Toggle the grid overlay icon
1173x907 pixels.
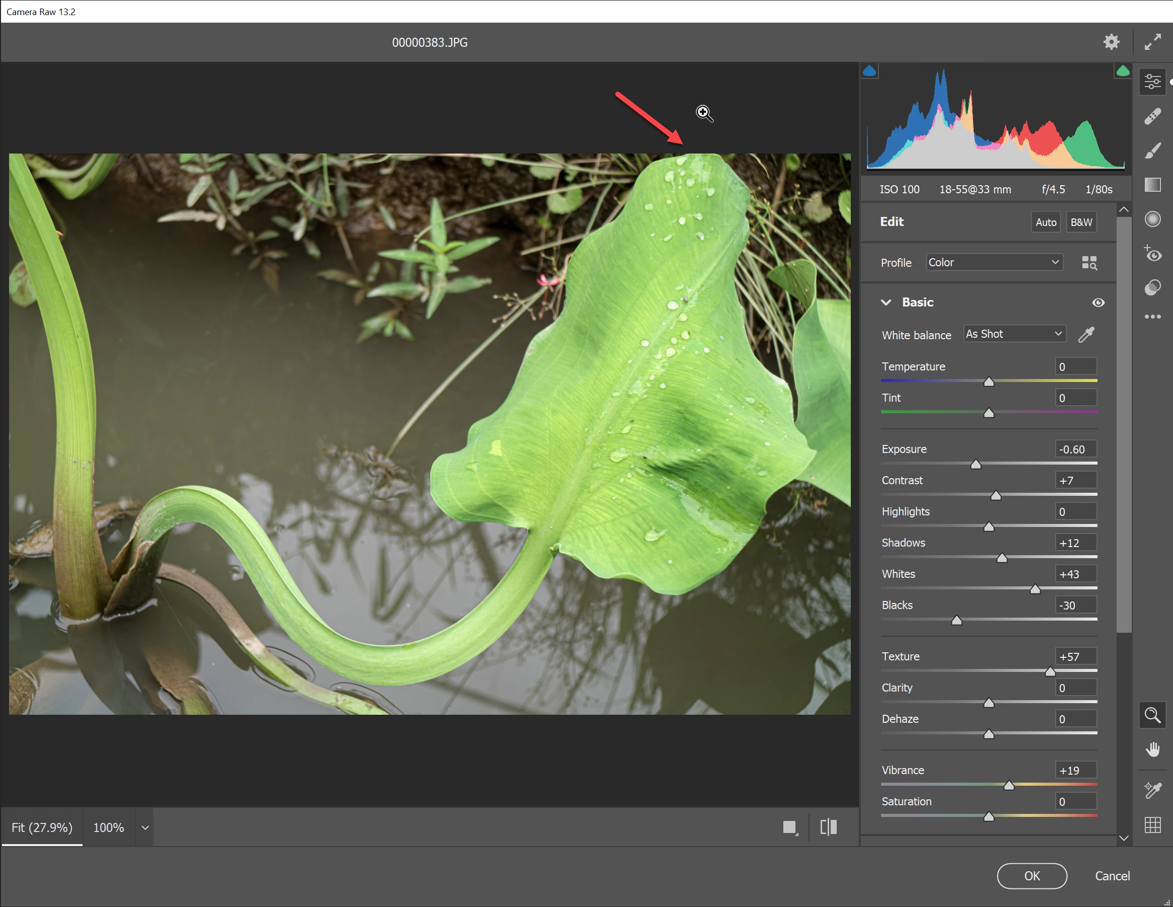[1152, 824]
